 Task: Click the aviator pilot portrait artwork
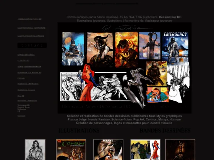(x=156, y=74)
